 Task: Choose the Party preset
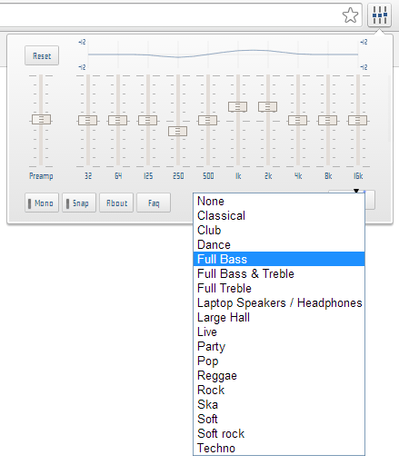click(279, 346)
